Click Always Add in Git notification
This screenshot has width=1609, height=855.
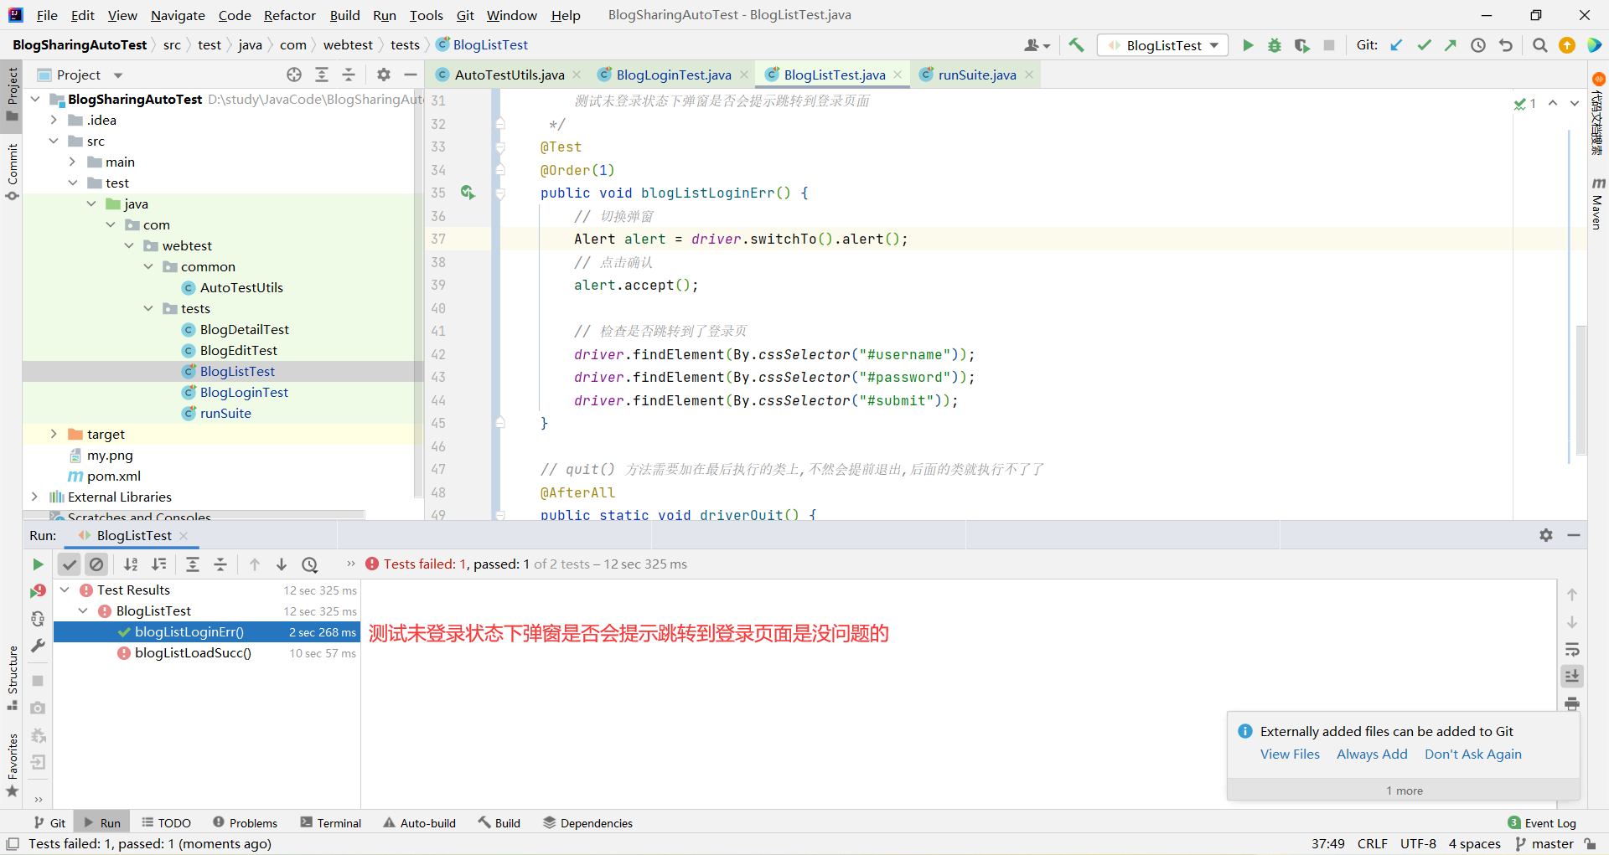click(1372, 754)
